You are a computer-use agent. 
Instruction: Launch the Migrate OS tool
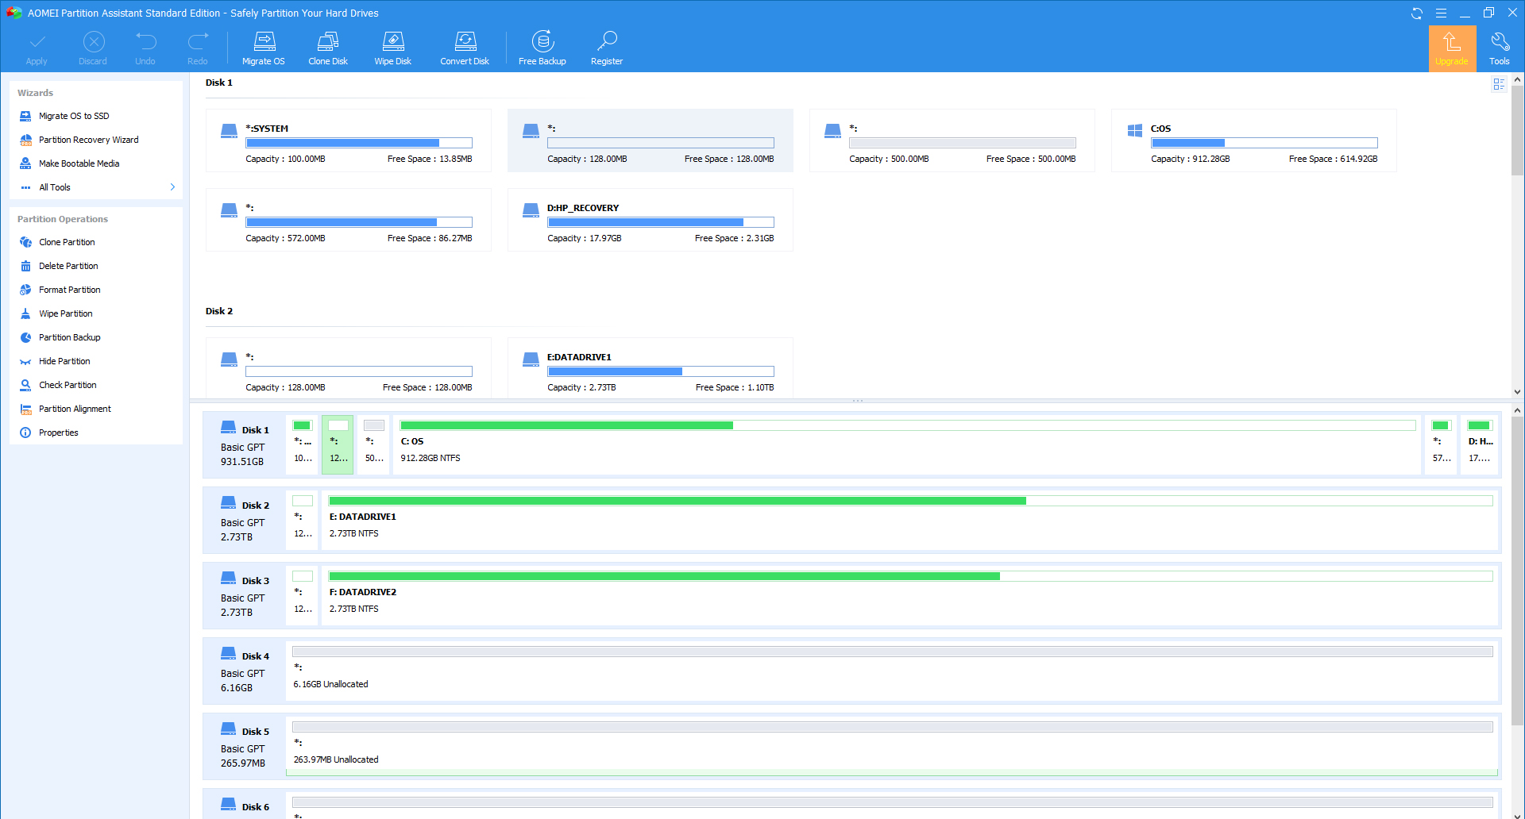pyautogui.click(x=264, y=48)
